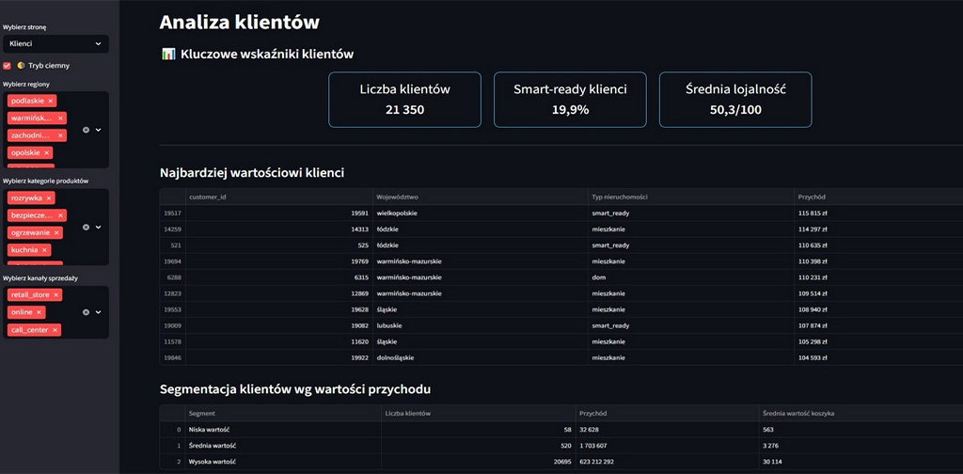Clear all selected product categories

tap(86, 227)
